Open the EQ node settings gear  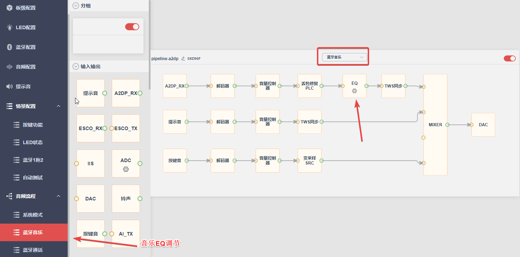[x=355, y=91]
